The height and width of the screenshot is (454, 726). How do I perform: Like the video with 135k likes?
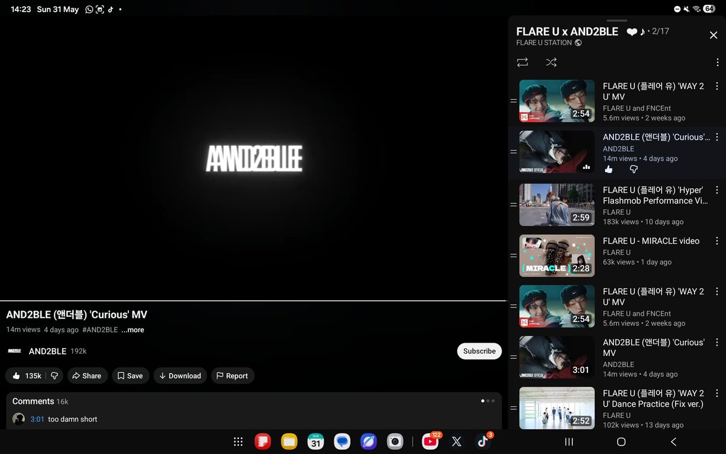[27, 376]
